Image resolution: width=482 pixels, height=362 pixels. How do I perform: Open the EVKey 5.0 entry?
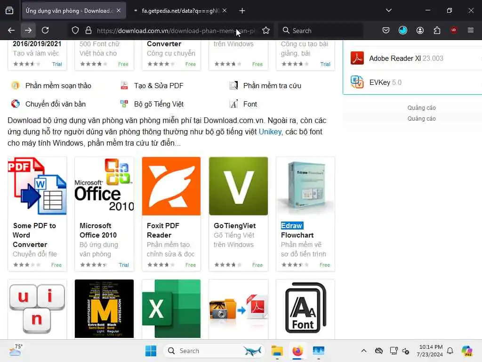pos(385,82)
